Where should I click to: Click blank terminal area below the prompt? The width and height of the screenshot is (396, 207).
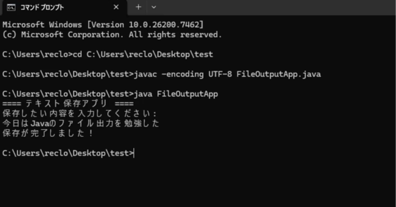click(198, 183)
